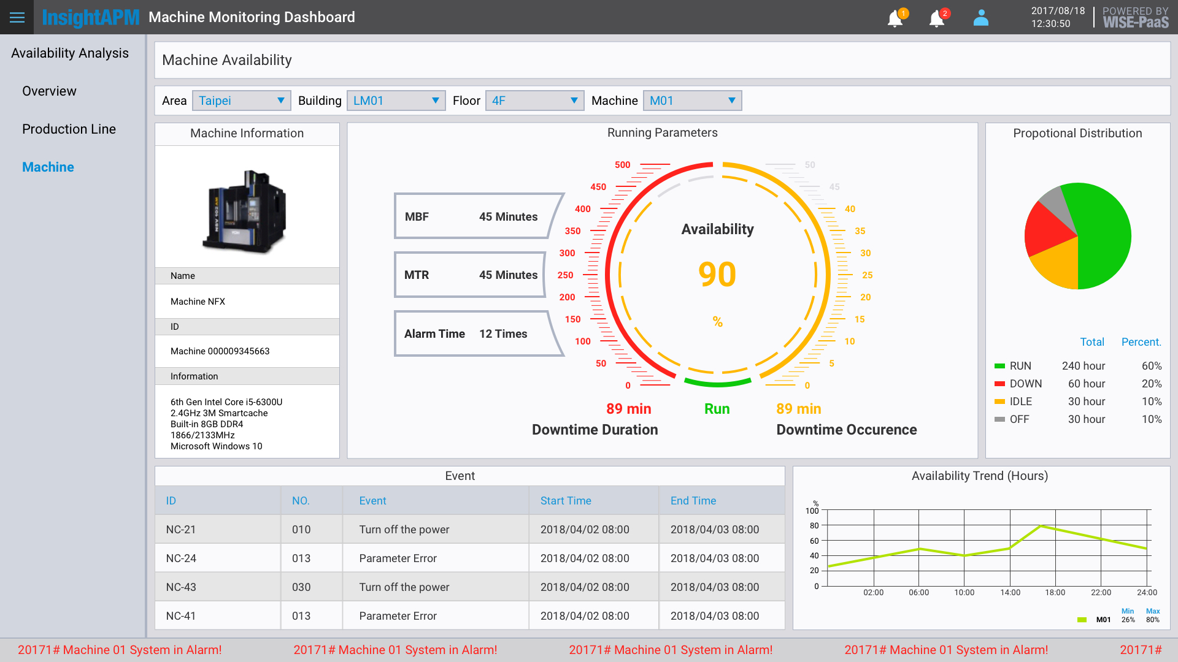
Task: Click the Min 26% value
Action: tap(1128, 620)
